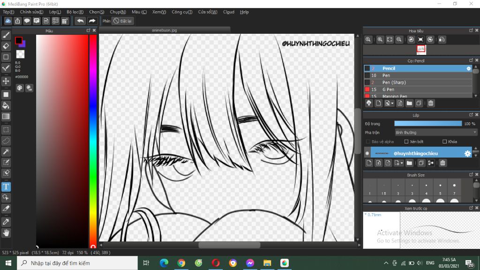Image resolution: width=480 pixels, height=270 pixels.
Task: Select the Text tool
Action: coord(6,187)
